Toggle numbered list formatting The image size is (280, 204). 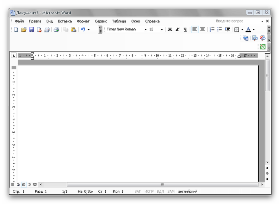pyautogui.click(x=212, y=30)
